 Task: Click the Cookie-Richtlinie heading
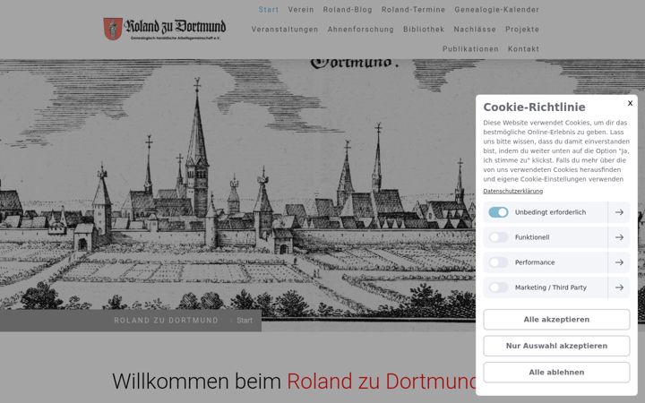coord(534,107)
